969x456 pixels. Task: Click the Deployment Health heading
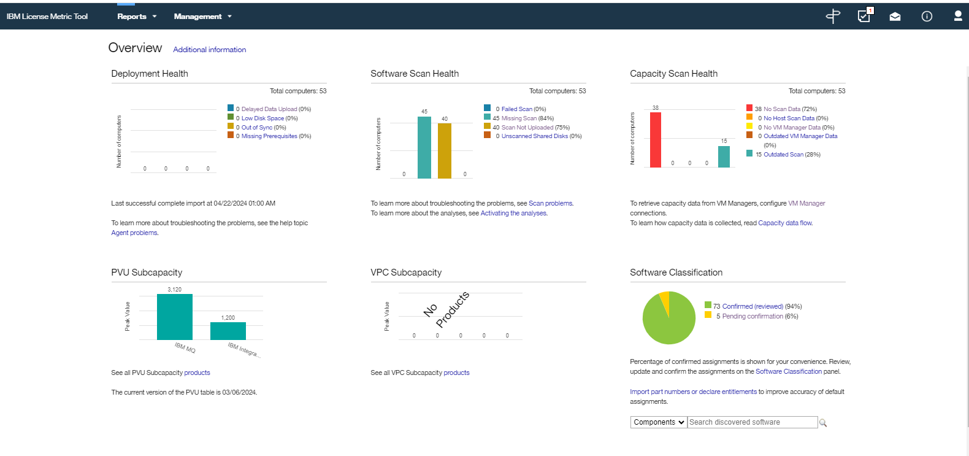[x=150, y=74]
